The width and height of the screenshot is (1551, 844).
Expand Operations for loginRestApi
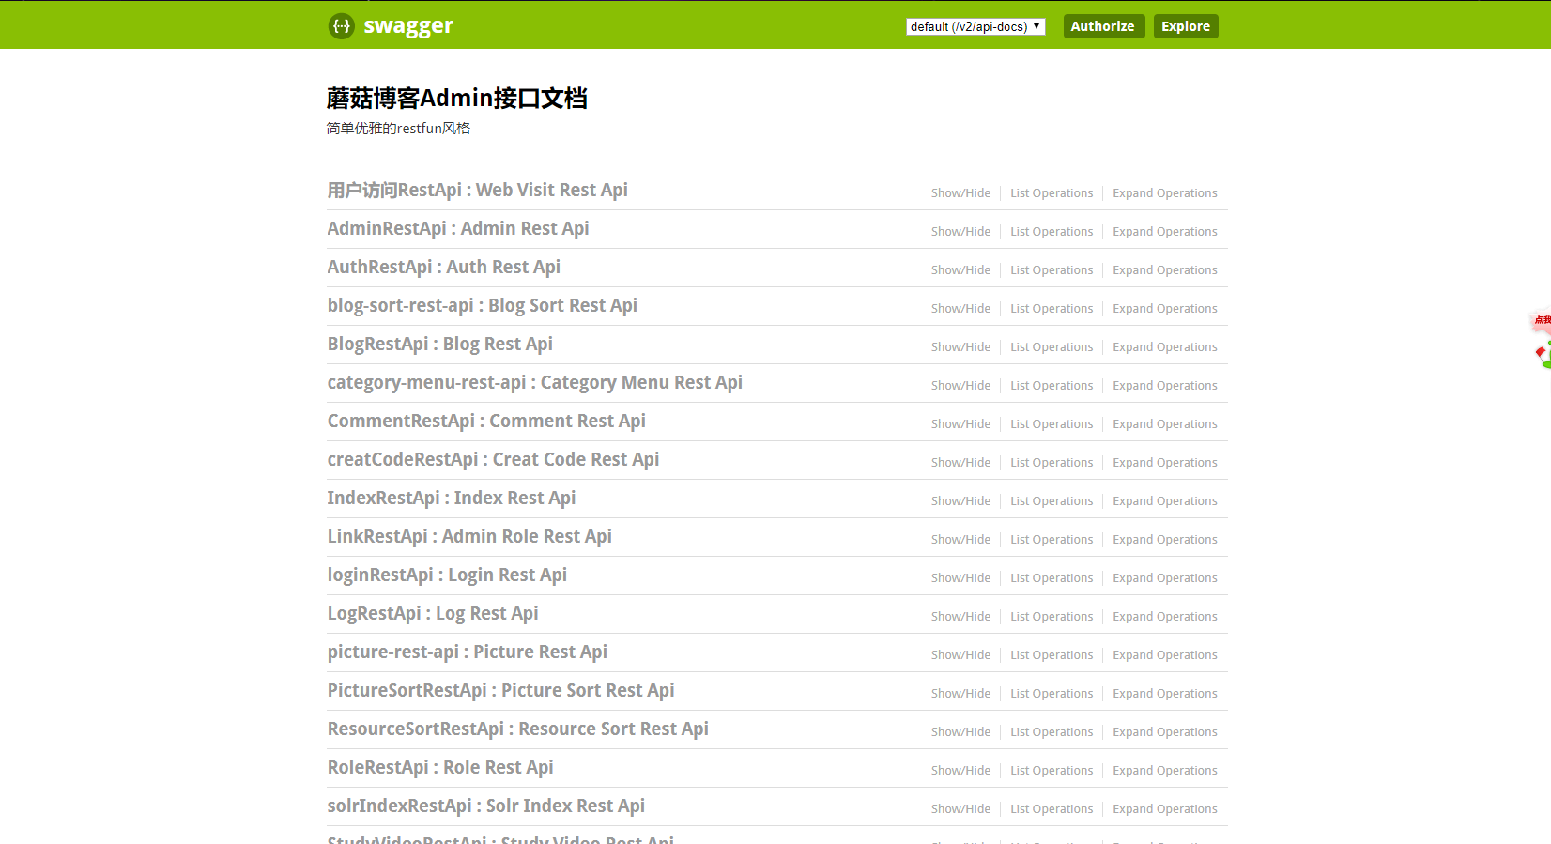1165,578
